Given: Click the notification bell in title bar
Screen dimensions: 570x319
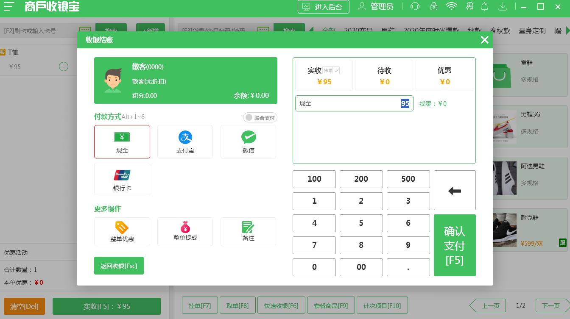Looking at the screenshot, I should point(484,6).
